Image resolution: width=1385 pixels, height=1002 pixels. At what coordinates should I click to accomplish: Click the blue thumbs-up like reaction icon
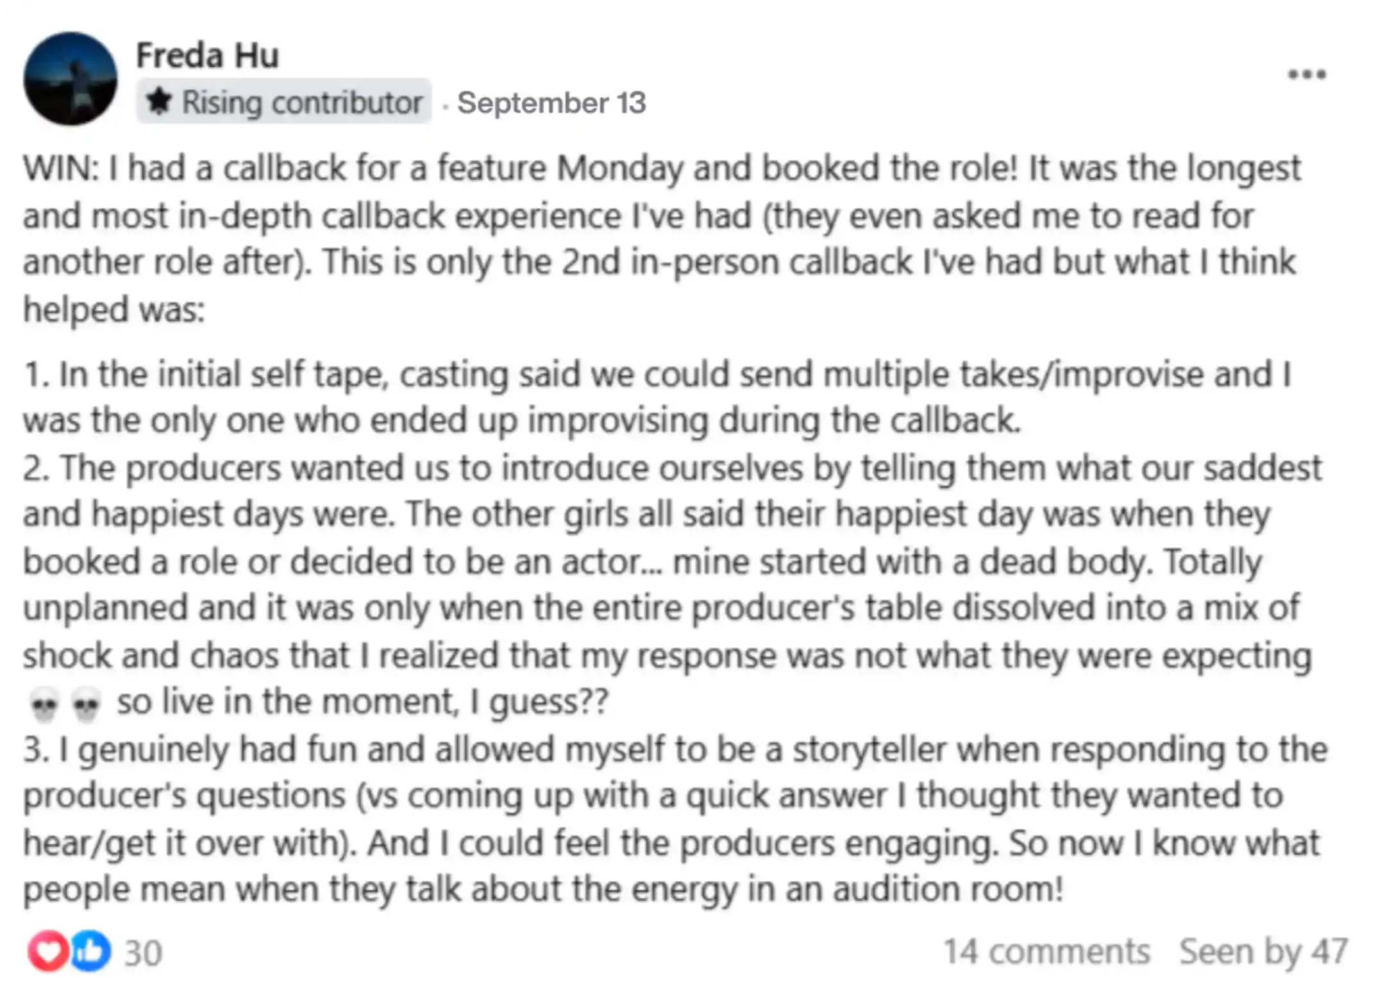pos(90,950)
